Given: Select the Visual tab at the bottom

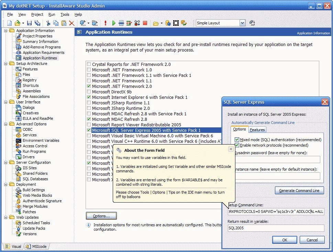Looking at the screenshot, I should (13, 246).
